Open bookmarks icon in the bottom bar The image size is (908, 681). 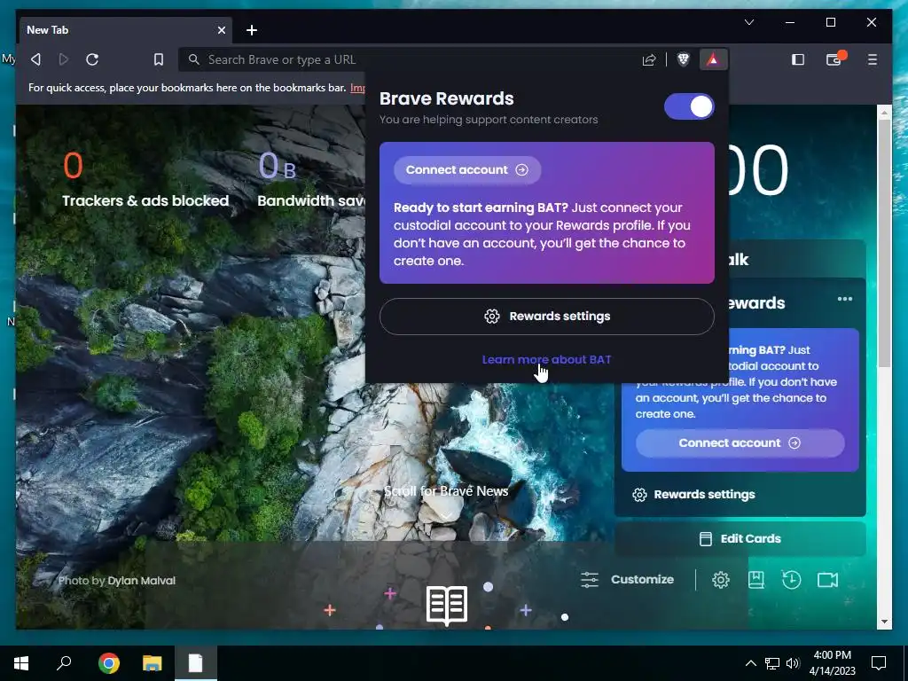756,580
